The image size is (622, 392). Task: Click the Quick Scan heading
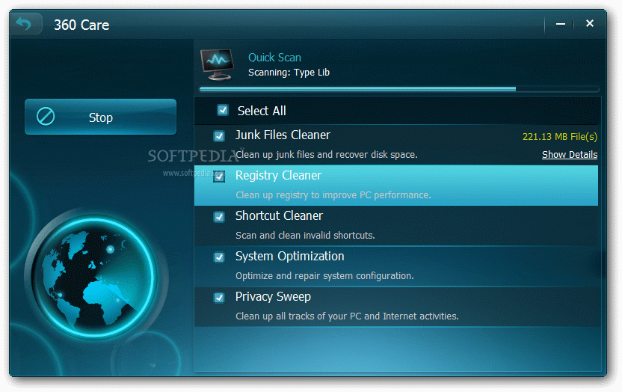tap(274, 58)
